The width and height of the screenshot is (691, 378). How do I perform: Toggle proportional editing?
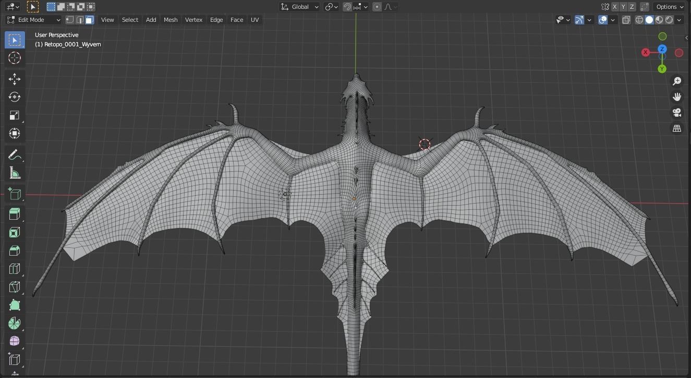[x=377, y=7]
